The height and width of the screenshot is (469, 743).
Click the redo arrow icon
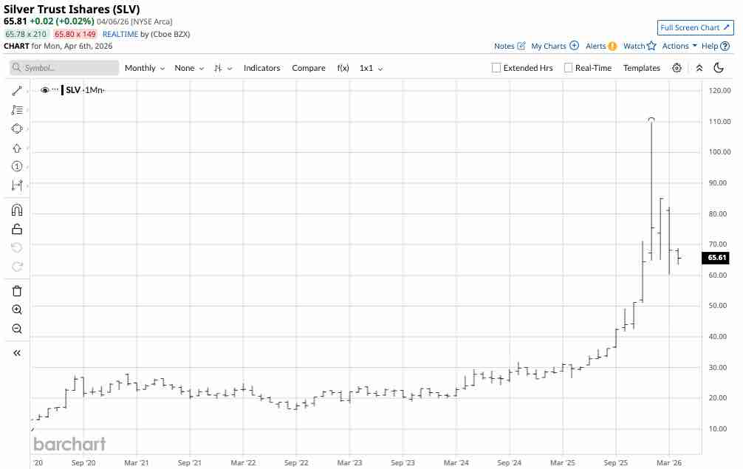17,266
